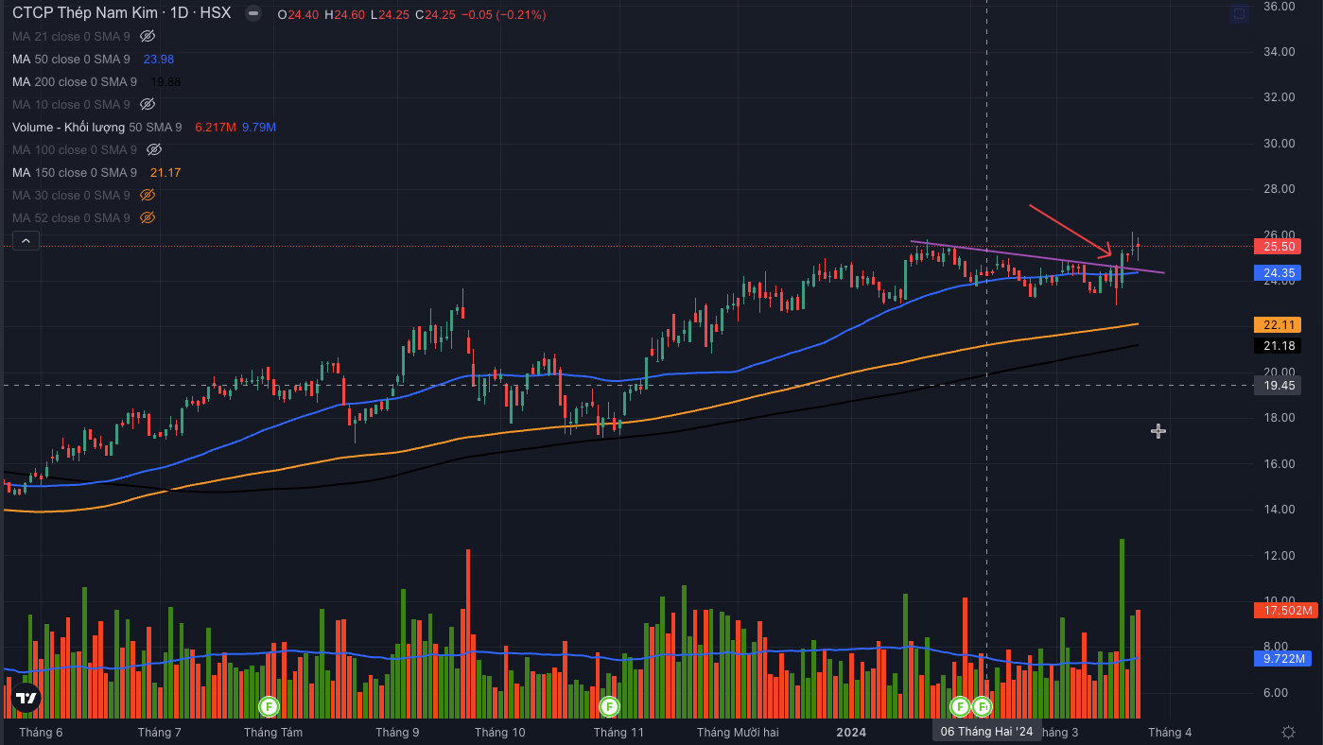Click Tháng 11 on the time axis
The image size is (1323, 745).
pos(618,732)
